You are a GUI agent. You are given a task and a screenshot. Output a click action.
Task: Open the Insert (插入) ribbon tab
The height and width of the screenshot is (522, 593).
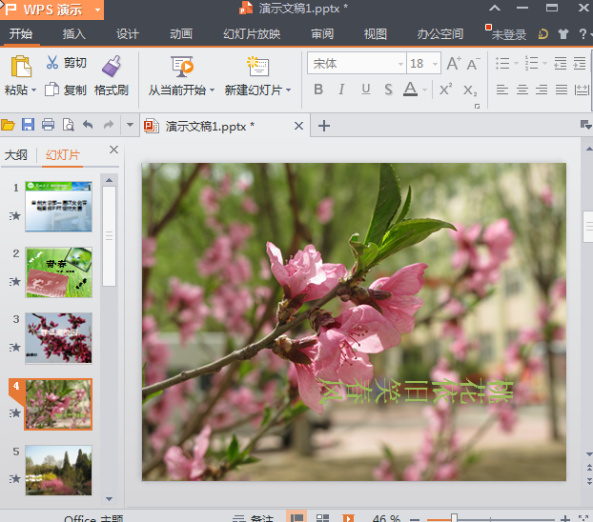click(73, 34)
